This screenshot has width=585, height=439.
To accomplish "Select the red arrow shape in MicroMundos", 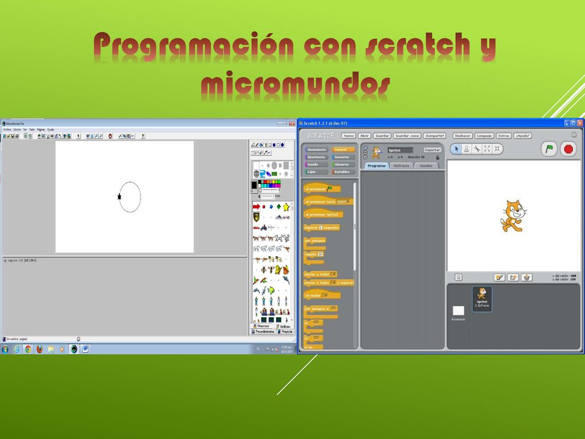I will point(256,206).
